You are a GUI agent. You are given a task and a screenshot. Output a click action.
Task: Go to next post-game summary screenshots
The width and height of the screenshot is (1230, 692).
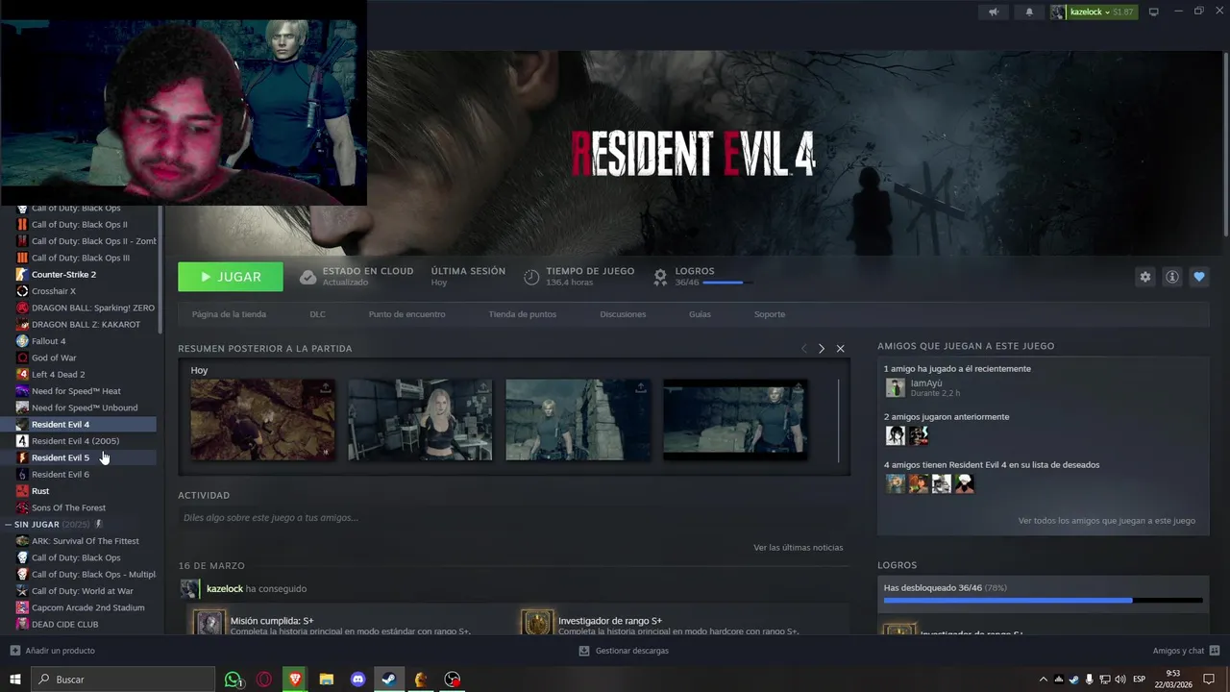coord(821,349)
